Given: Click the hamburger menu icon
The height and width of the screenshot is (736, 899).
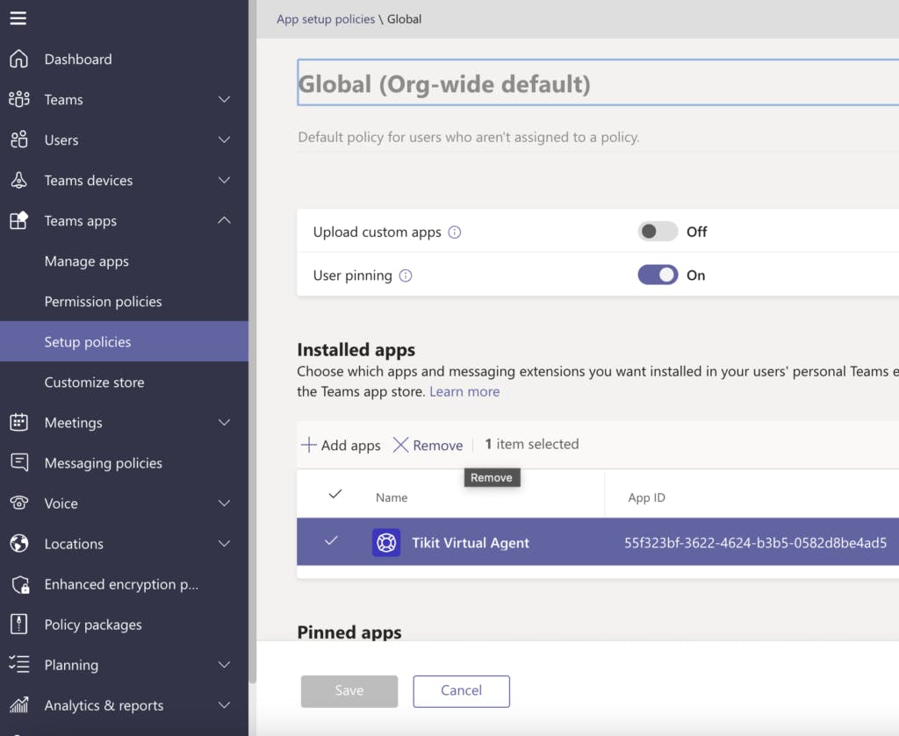Looking at the screenshot, I should click(x=18, y=18).
